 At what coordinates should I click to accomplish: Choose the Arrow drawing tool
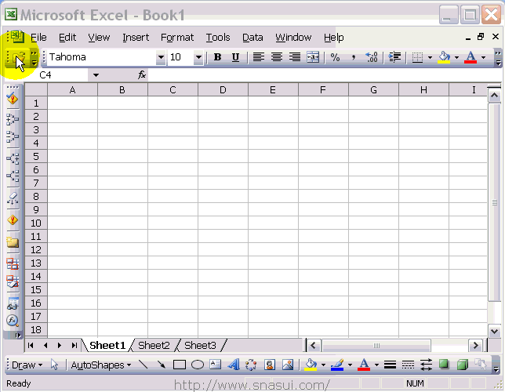coord(162,365)
